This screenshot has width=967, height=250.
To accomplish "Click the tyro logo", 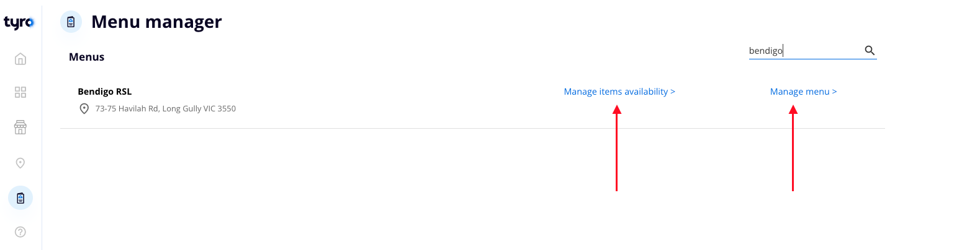I will (x=20, y=22).
